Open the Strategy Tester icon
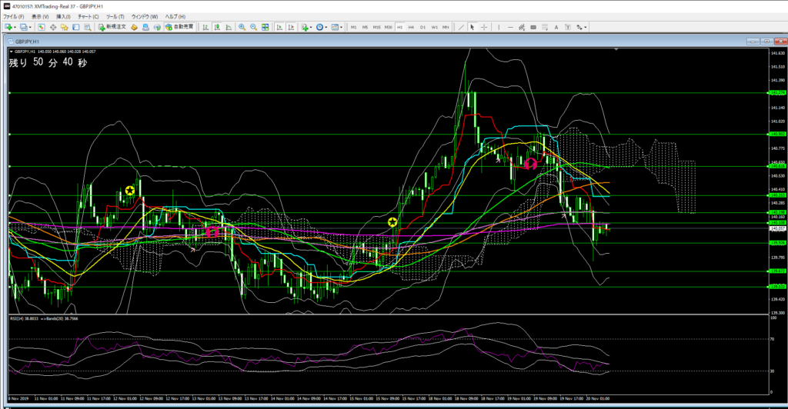Screen dimensions: 788x409 pyautogui.click(x=88, y=27)
